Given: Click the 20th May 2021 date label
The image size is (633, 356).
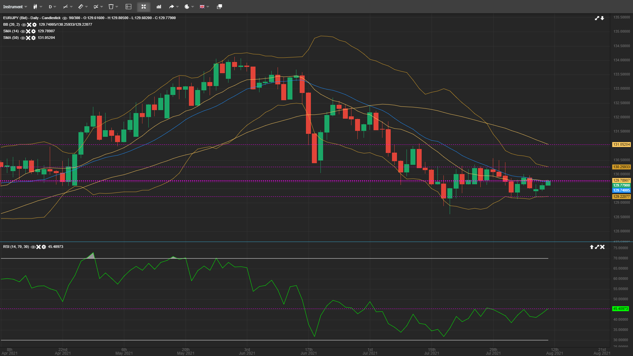Looking at the screenshot, I should [x=186, y=351].
